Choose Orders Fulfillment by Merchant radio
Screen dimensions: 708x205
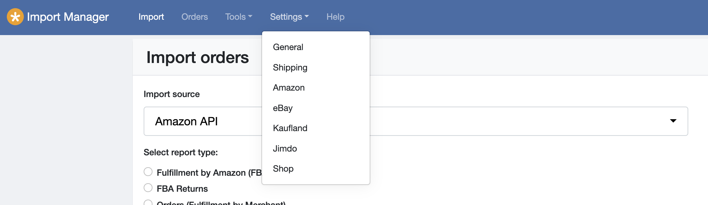pos(148,202)
